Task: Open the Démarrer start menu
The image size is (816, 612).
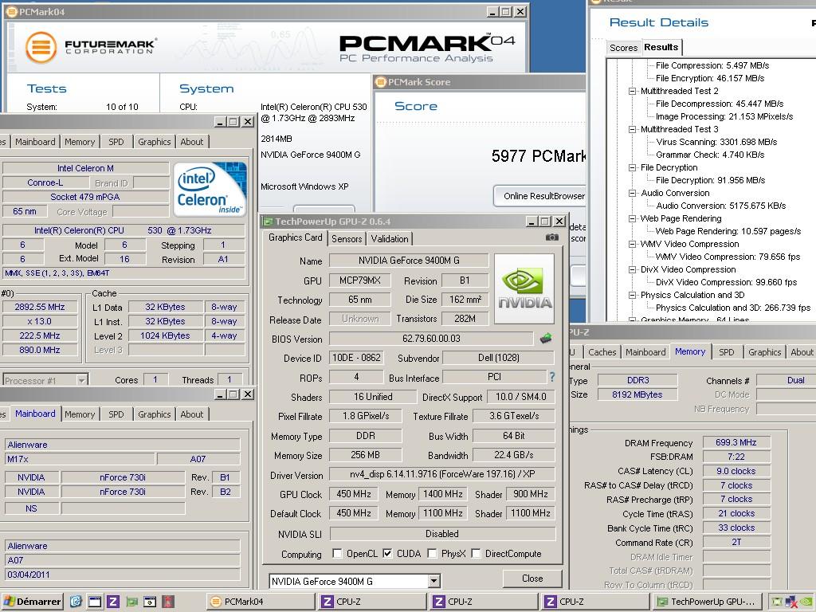Action: [x=32, y=602]
